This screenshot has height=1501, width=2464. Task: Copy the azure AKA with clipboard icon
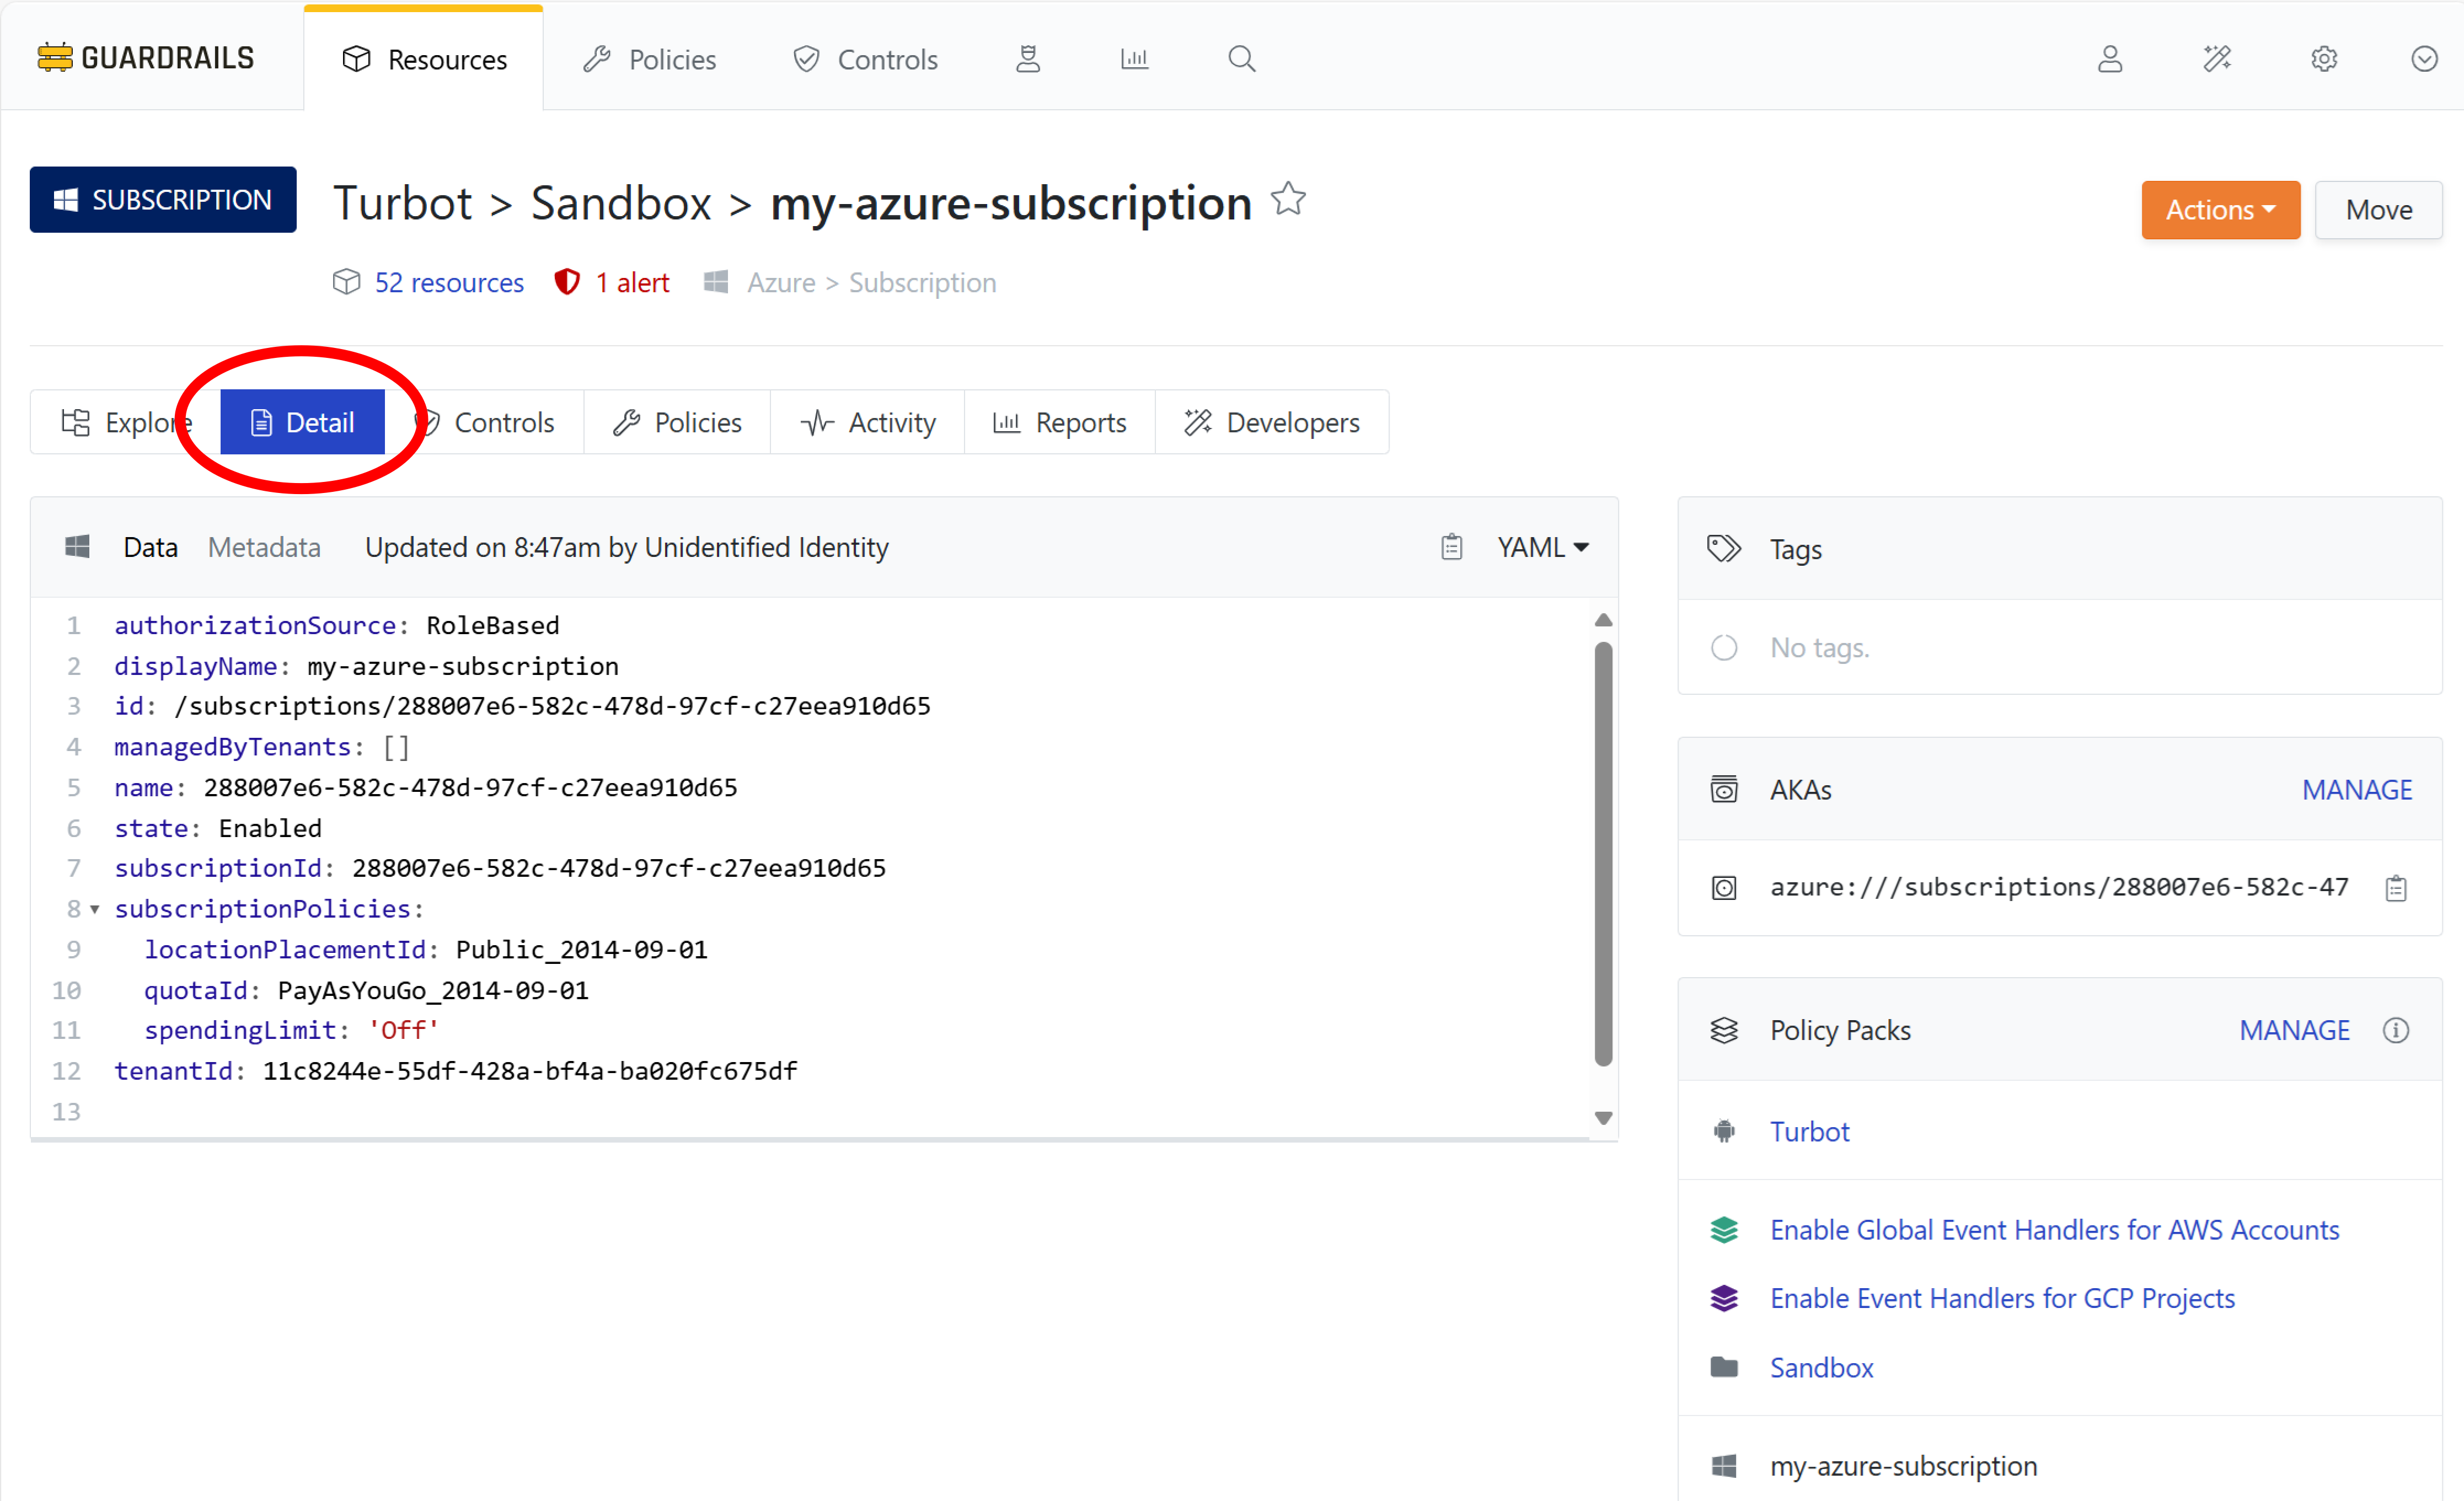click(x=2395, y=888)
